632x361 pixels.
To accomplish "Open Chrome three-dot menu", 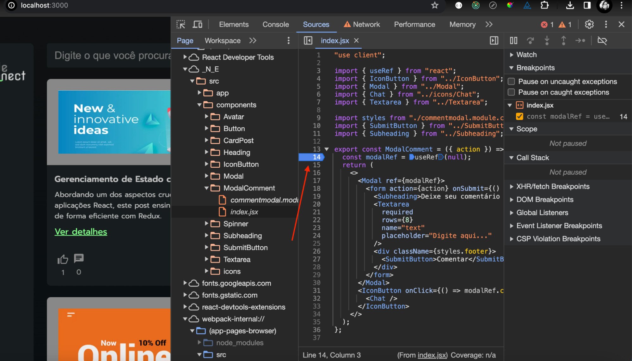I will [621, 5].
